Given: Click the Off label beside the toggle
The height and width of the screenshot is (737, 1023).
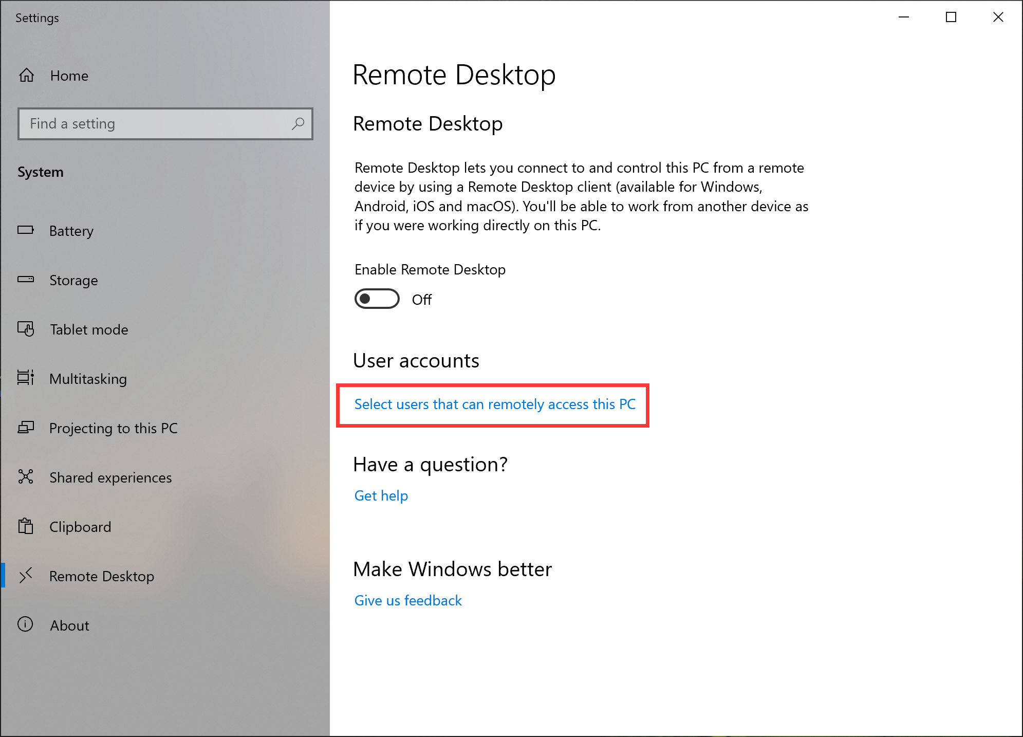Looking at the screenshot, I should pos(422,300).
